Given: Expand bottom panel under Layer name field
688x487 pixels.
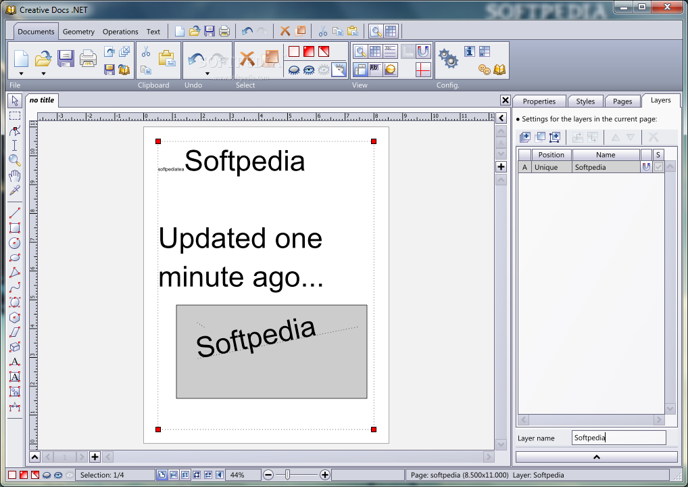Looking at the screenshot, I should [x=596, y=457].
